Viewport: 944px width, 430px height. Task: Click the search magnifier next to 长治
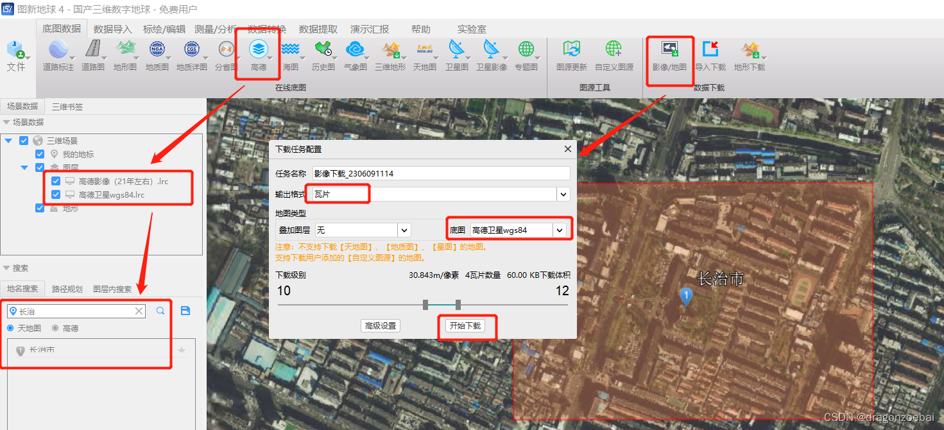point(160,311)
